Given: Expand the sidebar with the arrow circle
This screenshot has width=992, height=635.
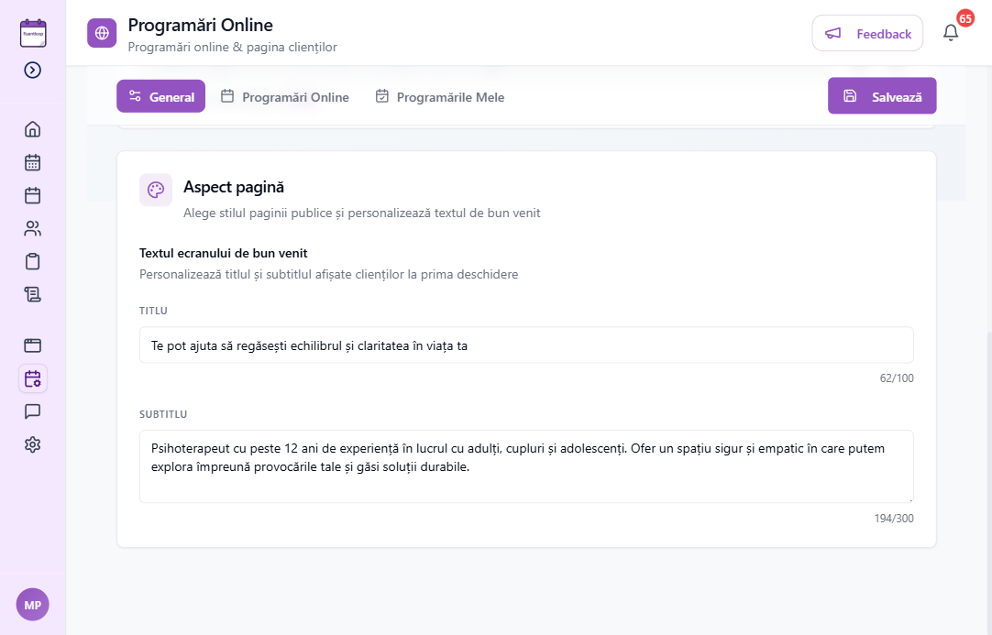Looking at the screenshot, I should (33, 70).
